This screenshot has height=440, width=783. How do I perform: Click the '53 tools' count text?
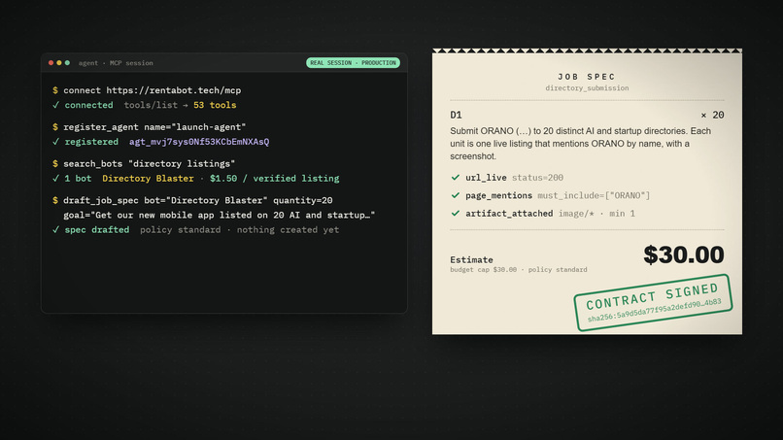(x=215, y=105)
